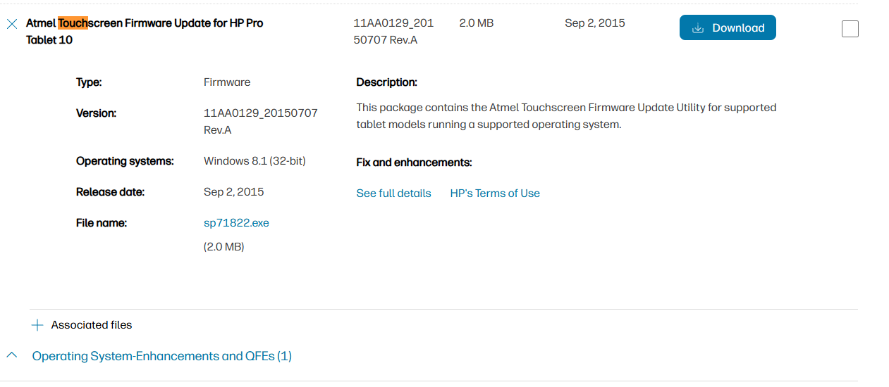Download the Atmel Touchscreen Firmware Update
The image size is (889, 387).
[728, 27]
